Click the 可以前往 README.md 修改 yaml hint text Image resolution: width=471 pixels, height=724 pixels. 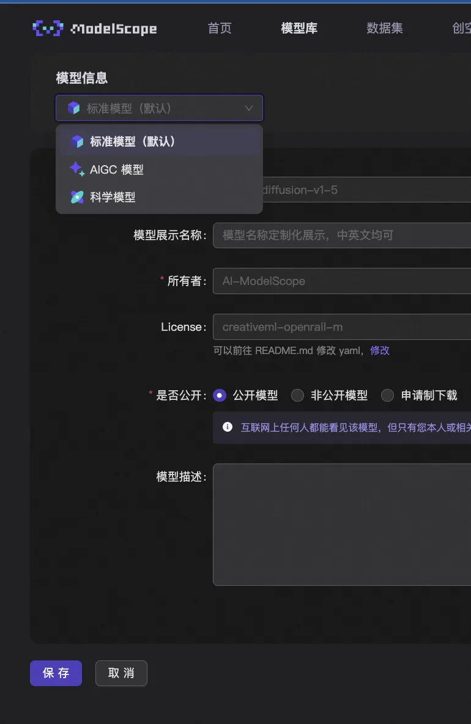(289, 350)
